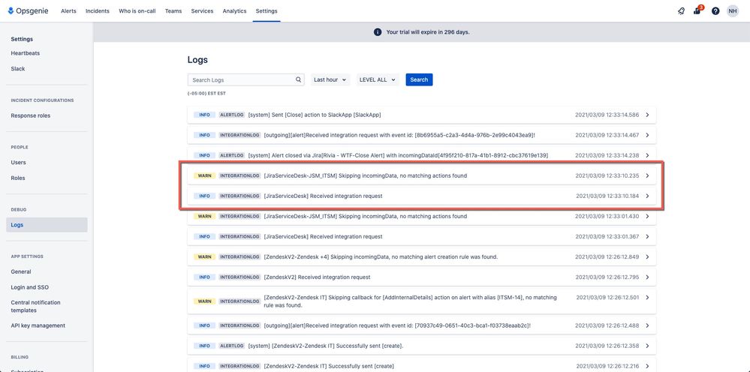Expand the 12:33:01.430 WARN log chevron
Screen dimensions: 750x372
647,216
